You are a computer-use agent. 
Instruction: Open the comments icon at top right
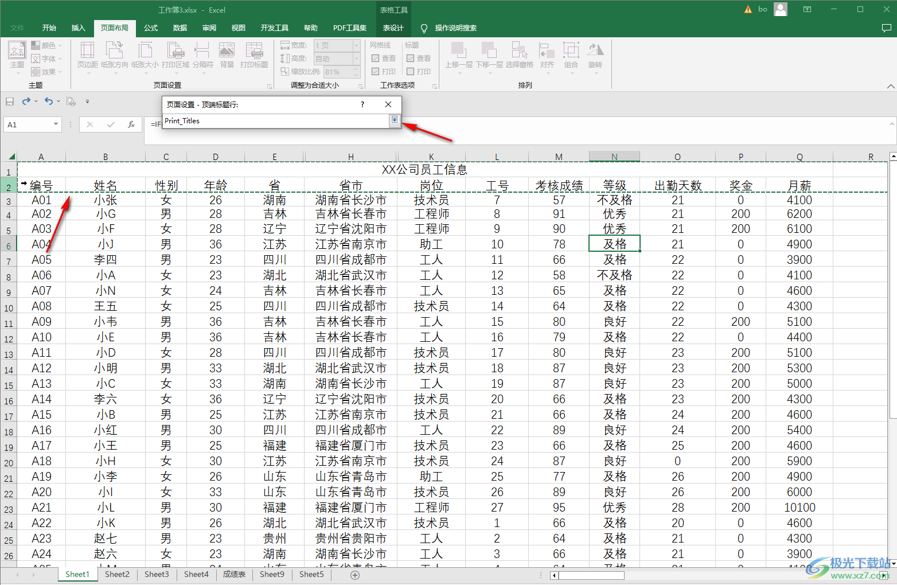(x=886, y=28)
